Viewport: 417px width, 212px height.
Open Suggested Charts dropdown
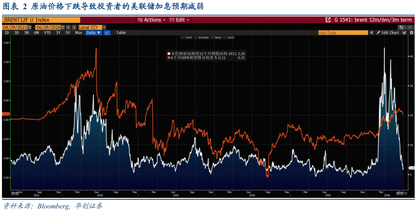[108, 20]
